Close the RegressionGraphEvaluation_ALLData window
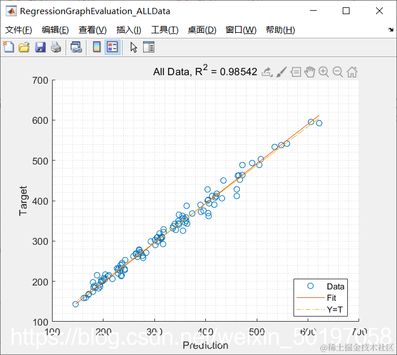 [x=379, y=11]
